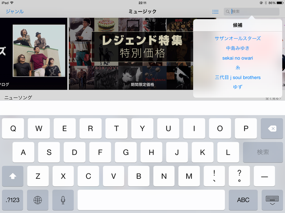Start dictation with the microphone key
Screen dimensions: 285x213
[x=63, y=200]
